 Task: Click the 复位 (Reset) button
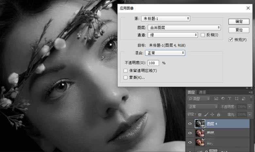click(x=239, y=30)
